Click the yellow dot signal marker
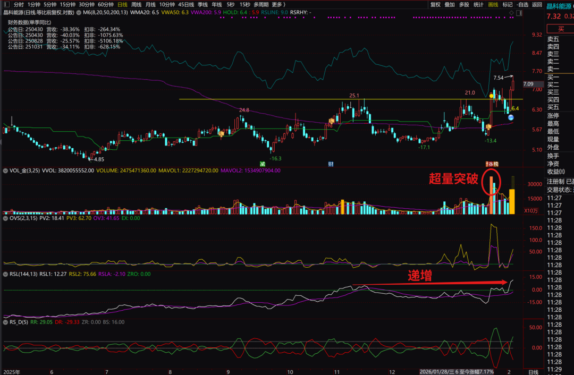Viewport: 574px width, 375px height. pos(492,96)
